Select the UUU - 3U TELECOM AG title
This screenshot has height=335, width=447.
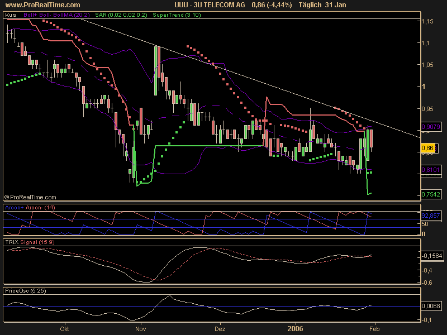[210, 5]
